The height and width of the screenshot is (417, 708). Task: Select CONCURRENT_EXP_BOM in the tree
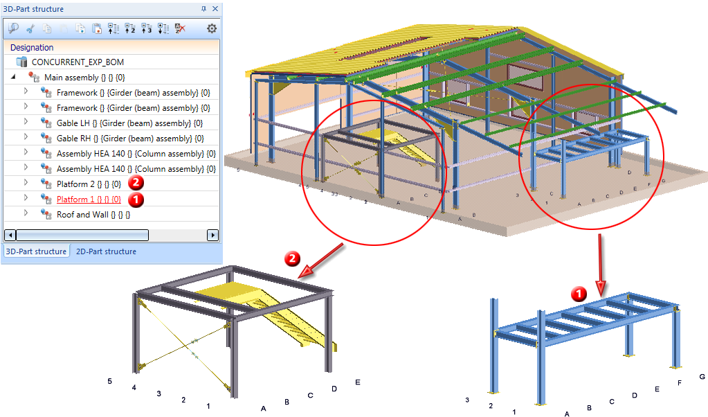[78, 62]
